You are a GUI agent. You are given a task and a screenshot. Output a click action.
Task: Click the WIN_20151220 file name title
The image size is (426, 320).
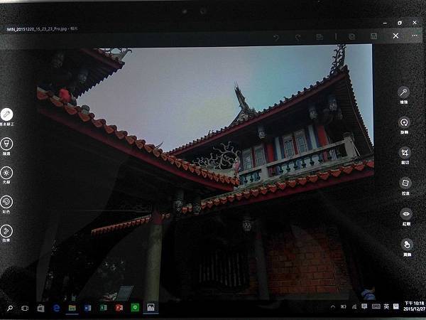42,29
